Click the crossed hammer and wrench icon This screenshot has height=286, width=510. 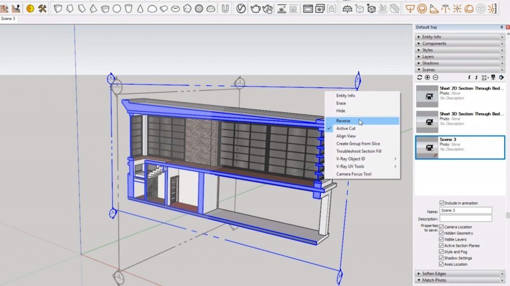(x=42, y=8)
